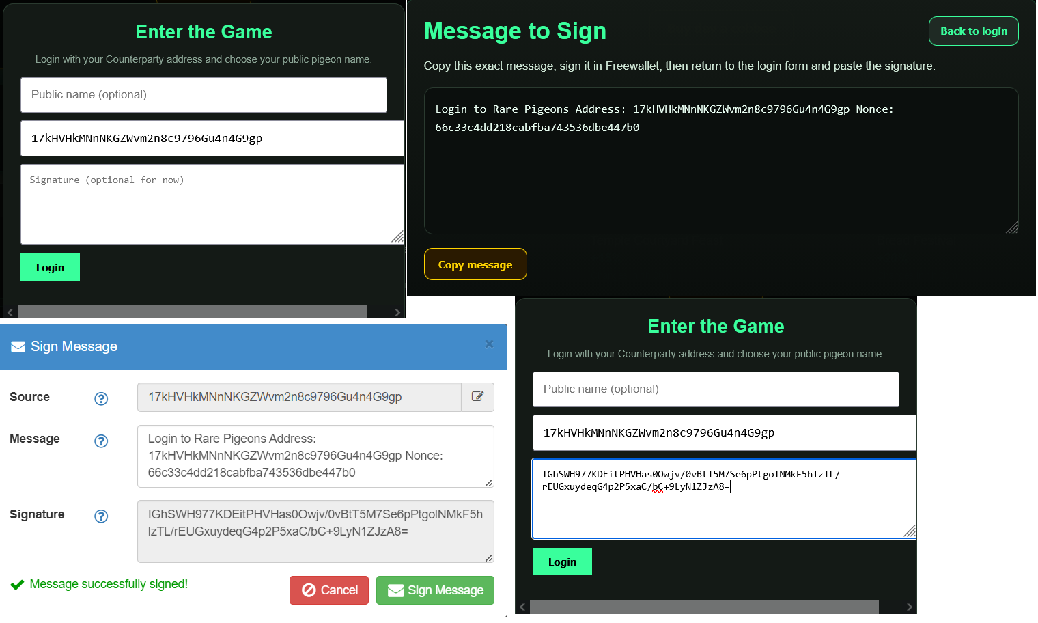Cancel the Sign Message dialog

329,590
